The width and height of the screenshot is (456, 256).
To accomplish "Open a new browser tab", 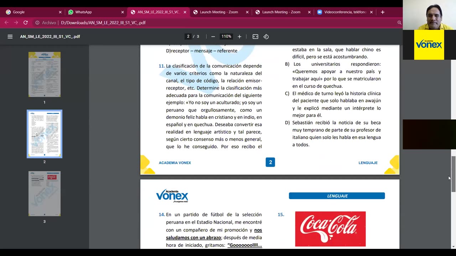I will coord(382,12).
